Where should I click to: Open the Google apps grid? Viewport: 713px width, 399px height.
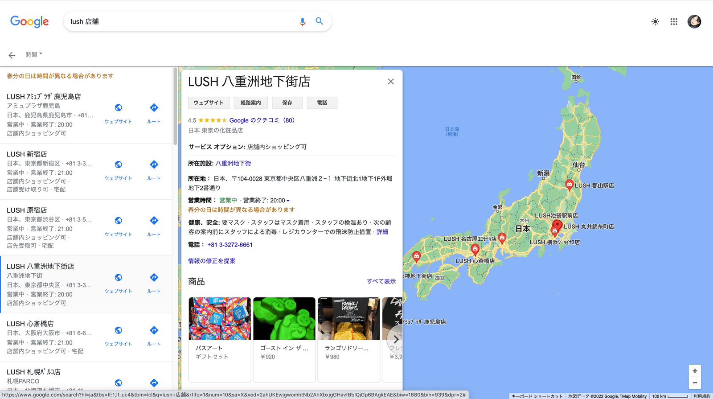674,21
